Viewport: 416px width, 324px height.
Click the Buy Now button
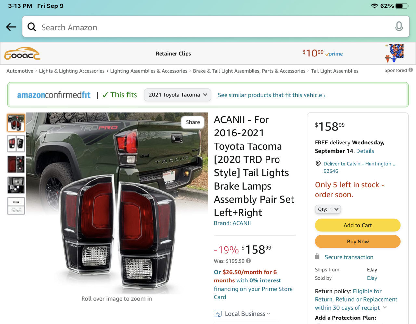tap(357, 242)
